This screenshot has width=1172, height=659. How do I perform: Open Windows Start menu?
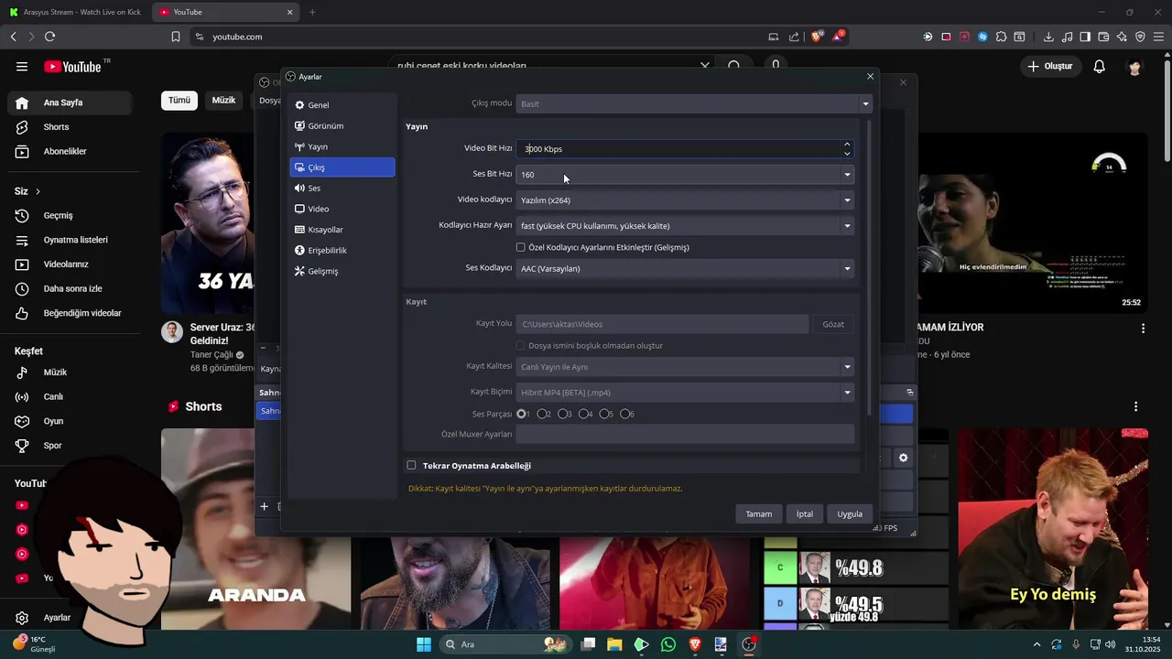424,644
